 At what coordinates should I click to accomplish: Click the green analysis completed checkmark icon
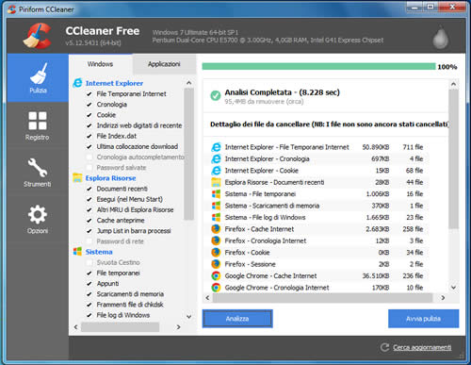coord(216,95)
